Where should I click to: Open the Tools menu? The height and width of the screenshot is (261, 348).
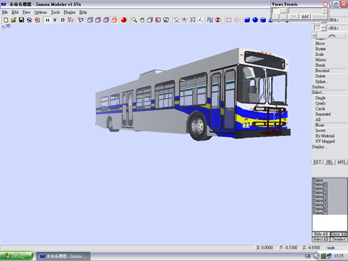tap(55, 12)
